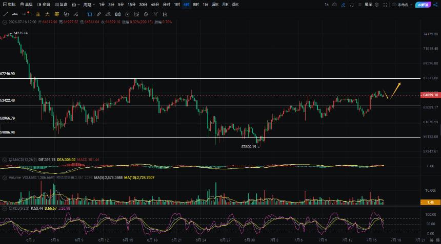Screen dimensions: 441x244
Task: Open chart settings hexagon icon
Action: (x=377, y=5)
